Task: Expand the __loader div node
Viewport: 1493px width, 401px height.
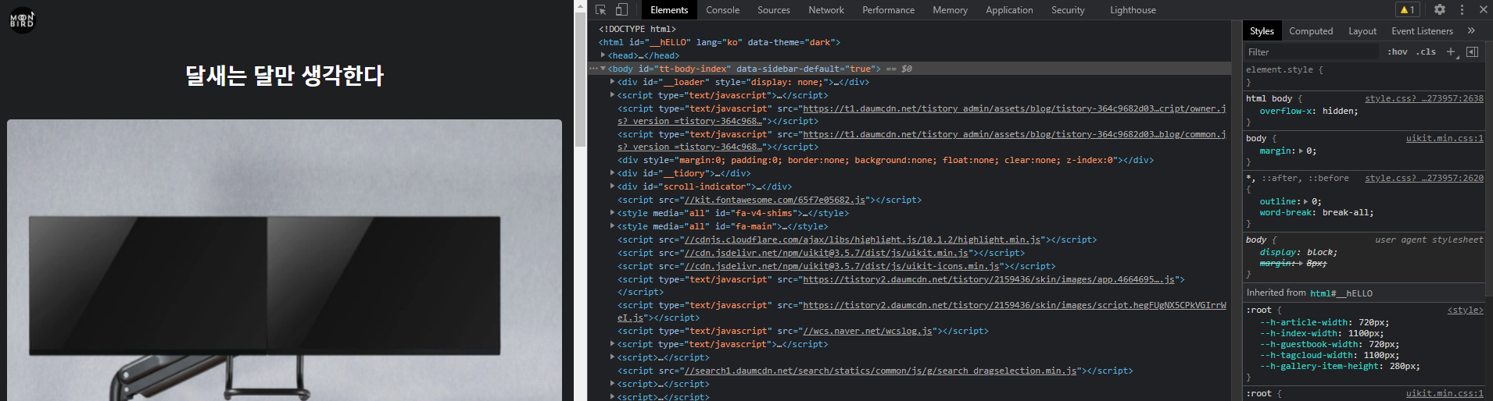Action: pyautogui.click(x=612, y=81)
